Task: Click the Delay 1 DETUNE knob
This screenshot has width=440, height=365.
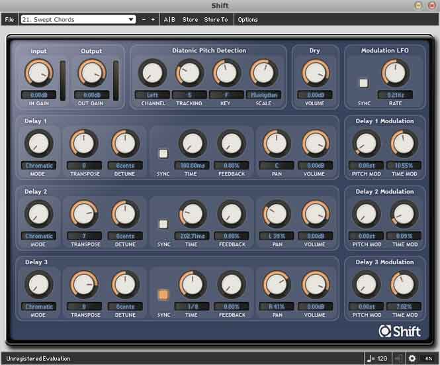Action: (125, 143)
